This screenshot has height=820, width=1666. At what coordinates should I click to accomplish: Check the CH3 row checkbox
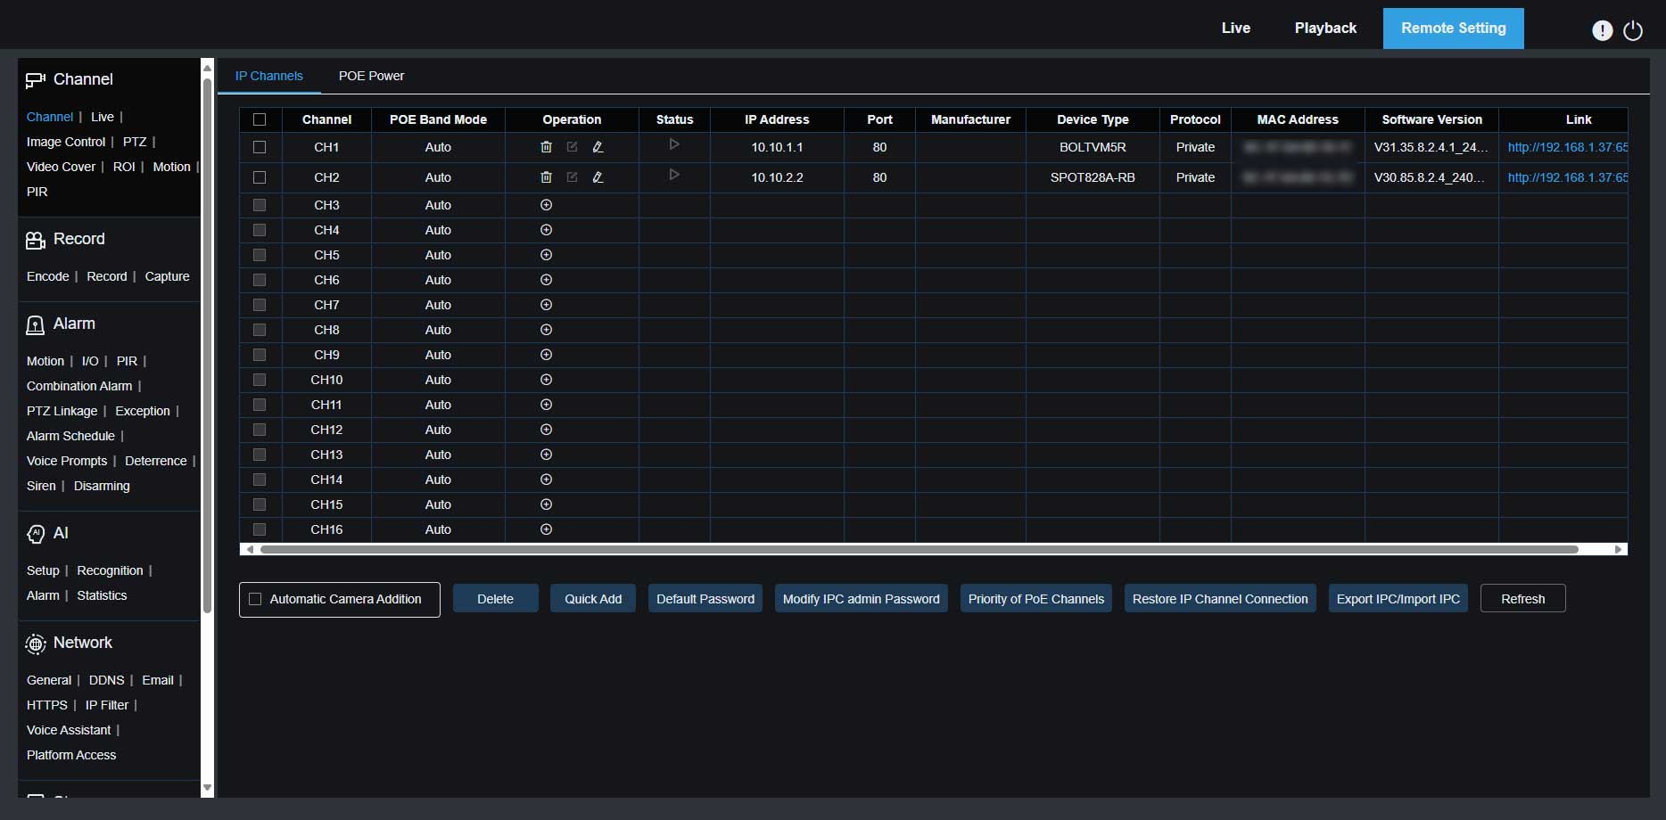(x=260, y=205)
